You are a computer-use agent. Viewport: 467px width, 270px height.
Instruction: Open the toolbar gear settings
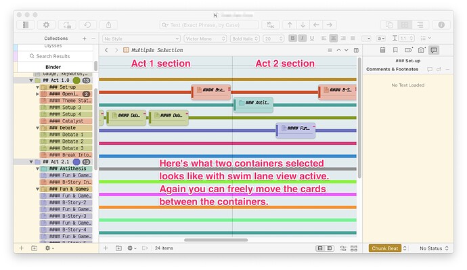[46, 25]
